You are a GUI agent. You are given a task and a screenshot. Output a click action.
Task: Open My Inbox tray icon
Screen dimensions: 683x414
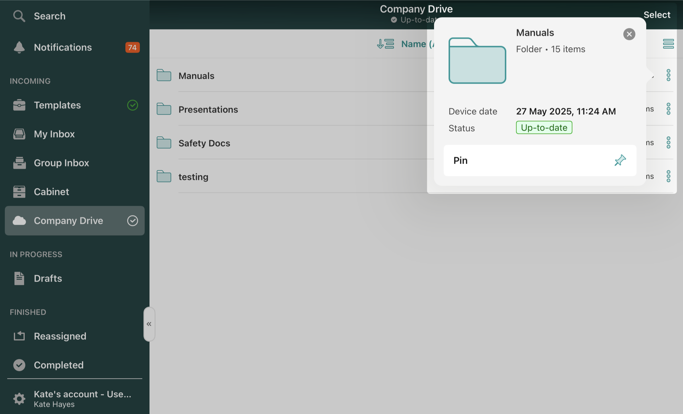point(19,134)
